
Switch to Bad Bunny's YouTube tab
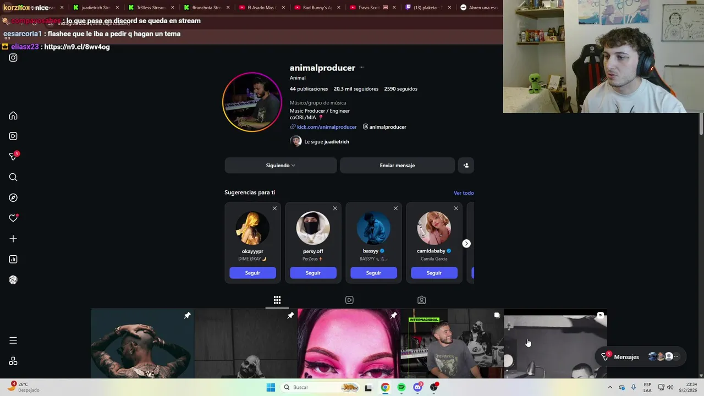pos(317,8)
